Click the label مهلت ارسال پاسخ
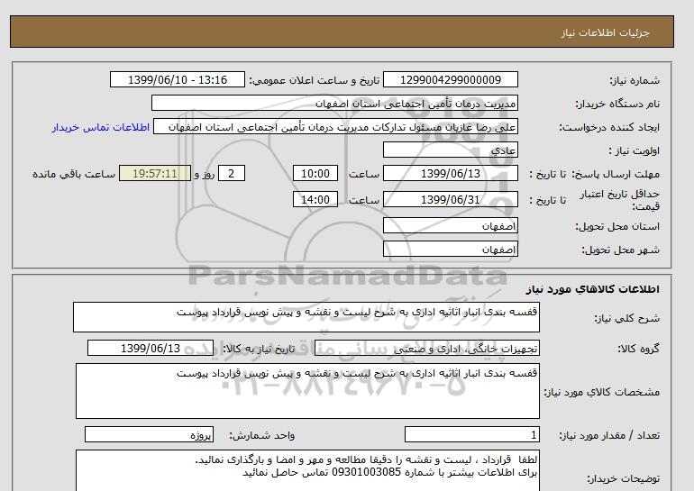Screen dimensions: 694x491 (x=616, y=174)
